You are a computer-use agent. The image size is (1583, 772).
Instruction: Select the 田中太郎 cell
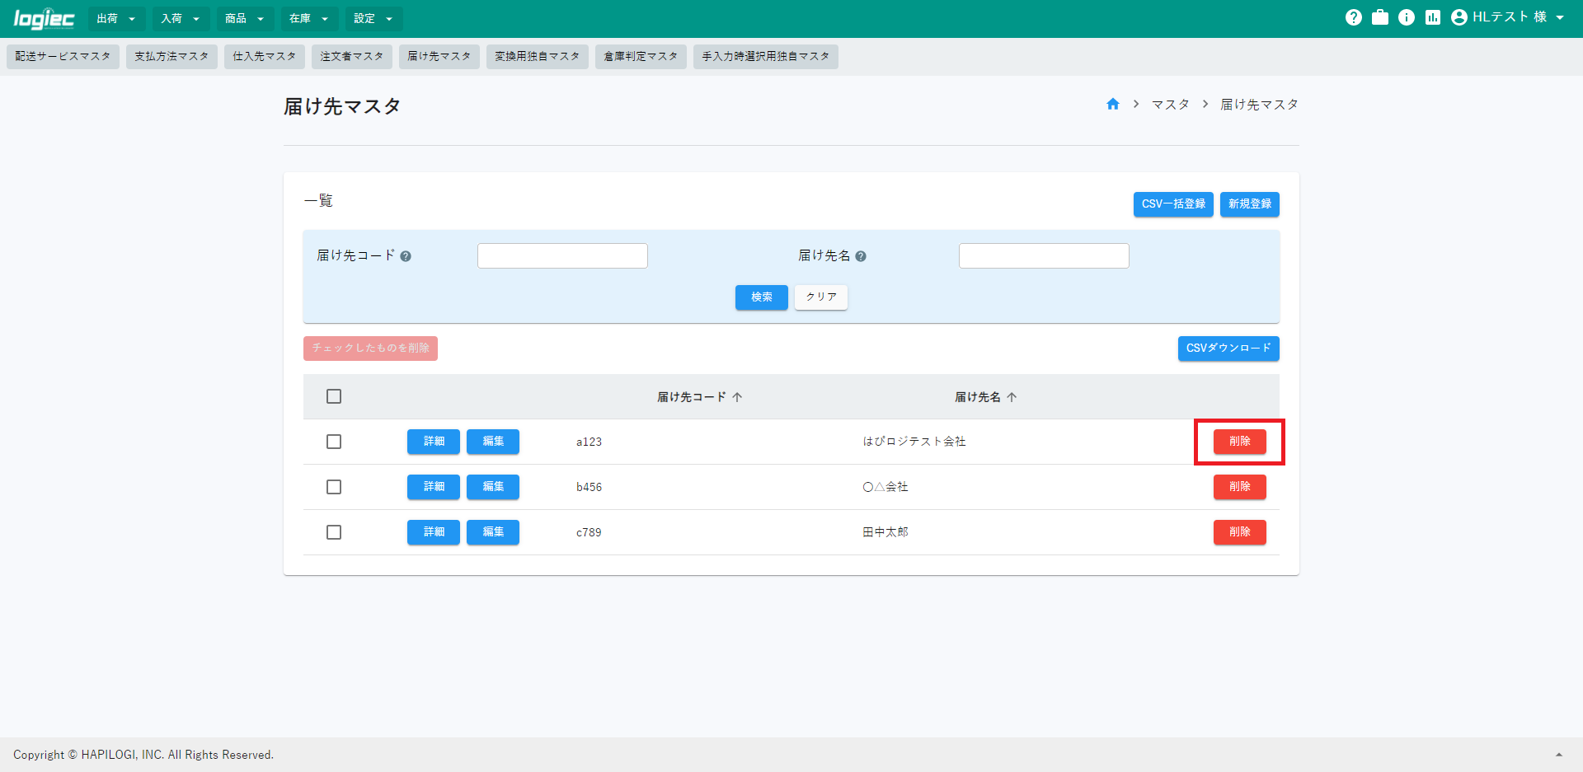(x=885, y=532)
